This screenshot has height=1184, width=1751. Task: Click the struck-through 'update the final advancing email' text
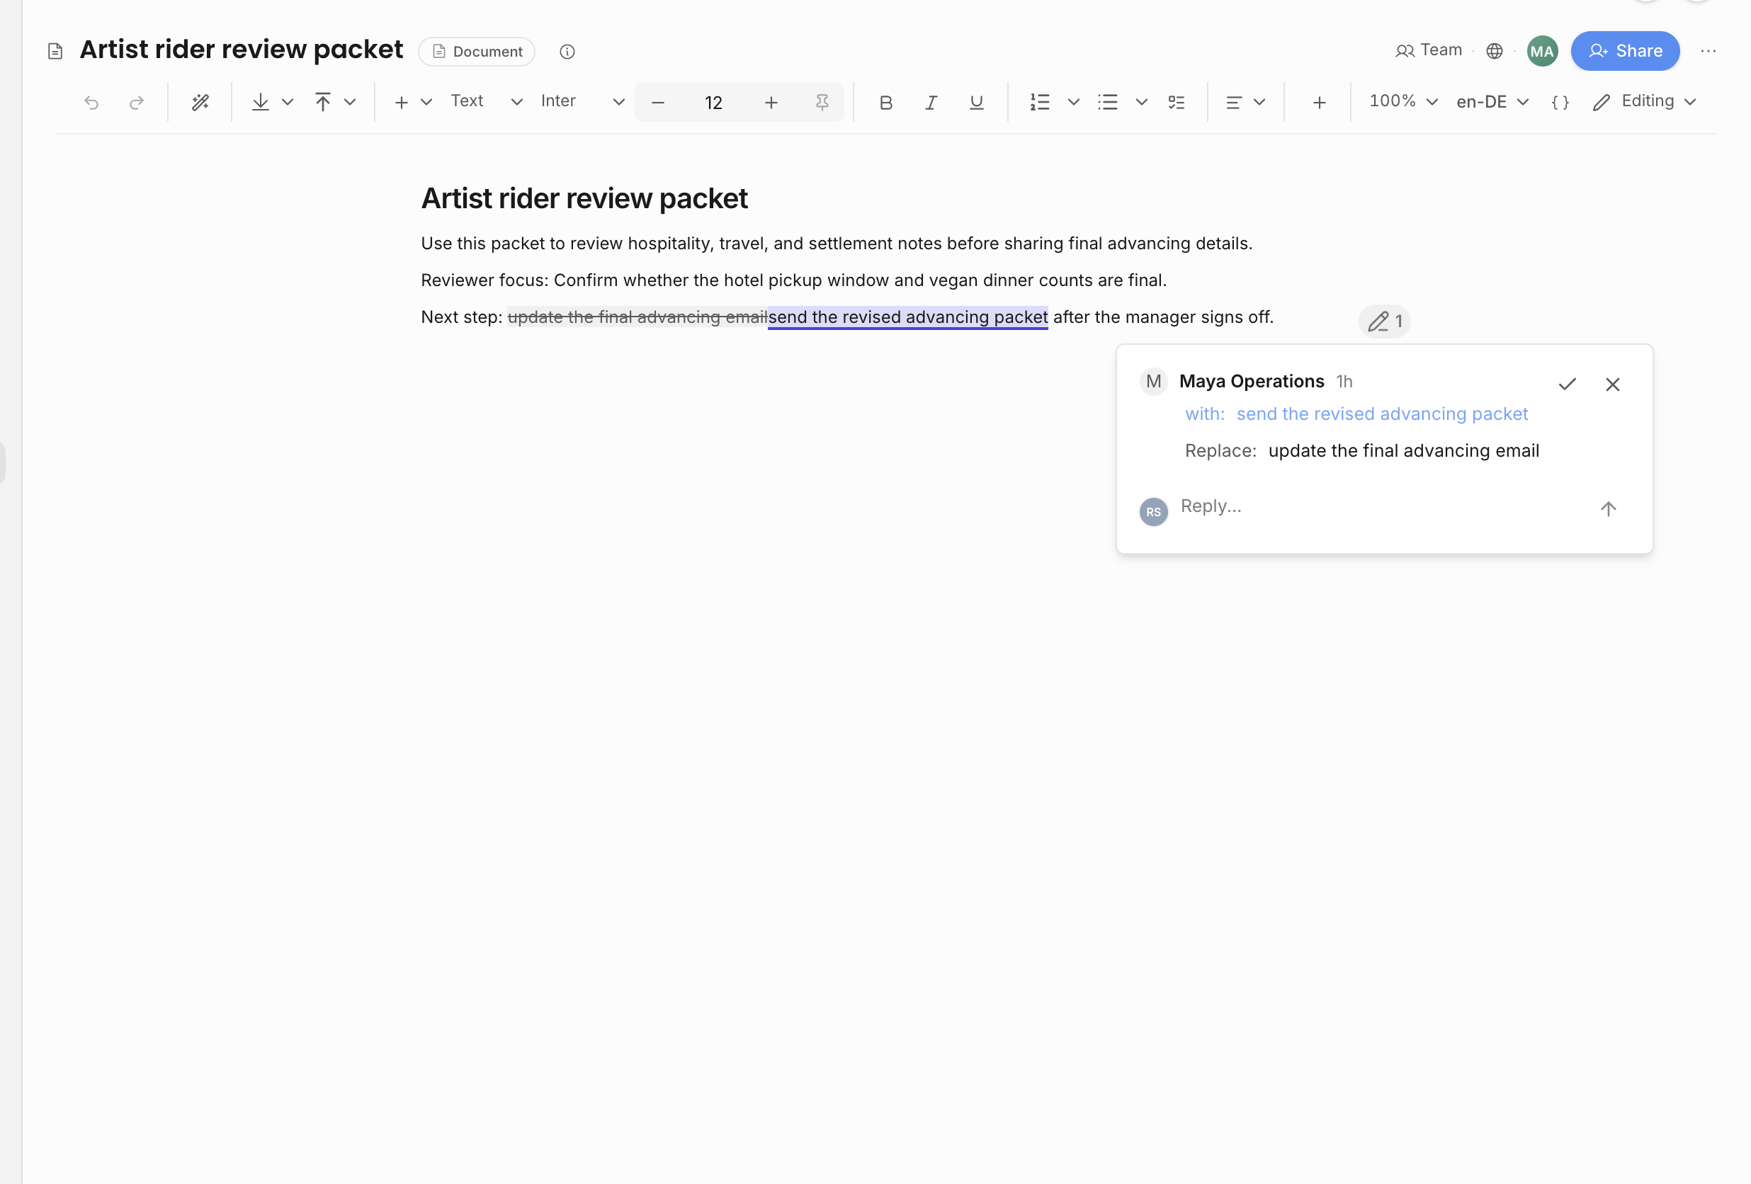637,317
